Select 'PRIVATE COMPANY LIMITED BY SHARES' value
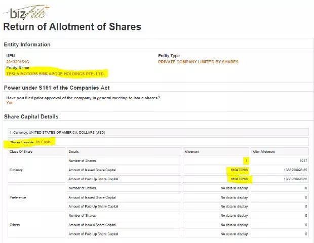 coord(198,62)
